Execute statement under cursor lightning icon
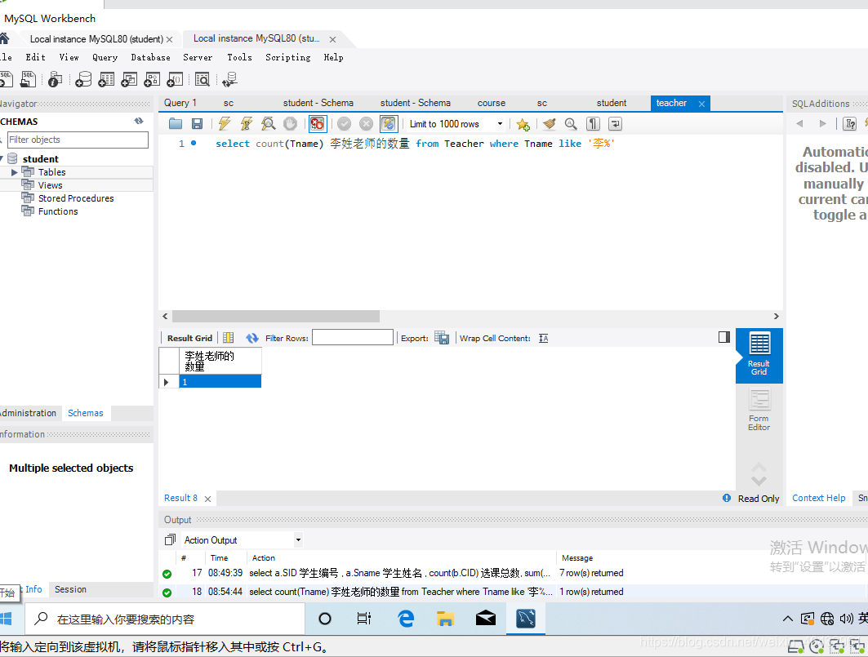The image size is (868, 657). [247, 123]
